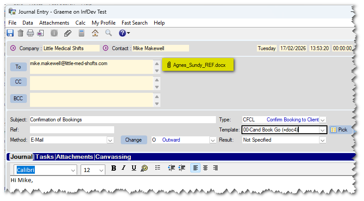Screen dimensions: 364x201
Task: Open the font colour palette icon
Action: point(144,168)
